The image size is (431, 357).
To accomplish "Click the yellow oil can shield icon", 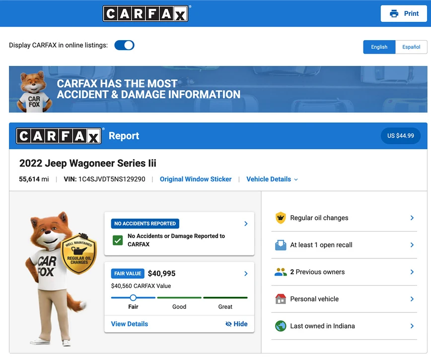I will (281, 218).
